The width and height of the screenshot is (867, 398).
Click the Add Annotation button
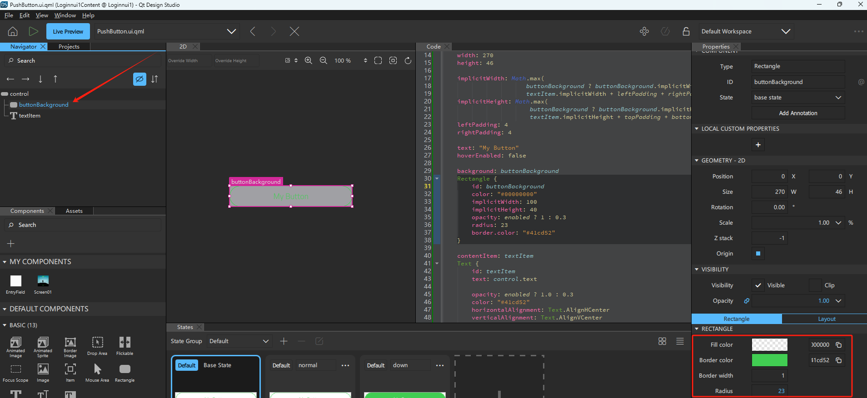(x=798, y=113)
